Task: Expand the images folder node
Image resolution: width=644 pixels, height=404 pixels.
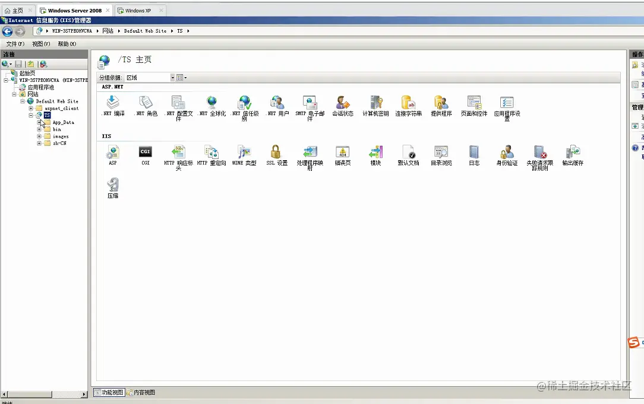Action: pyautogui.click(x=39, y=136)
